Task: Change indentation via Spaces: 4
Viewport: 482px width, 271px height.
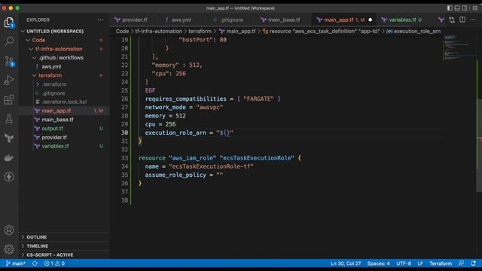Action: pos(378,263)
